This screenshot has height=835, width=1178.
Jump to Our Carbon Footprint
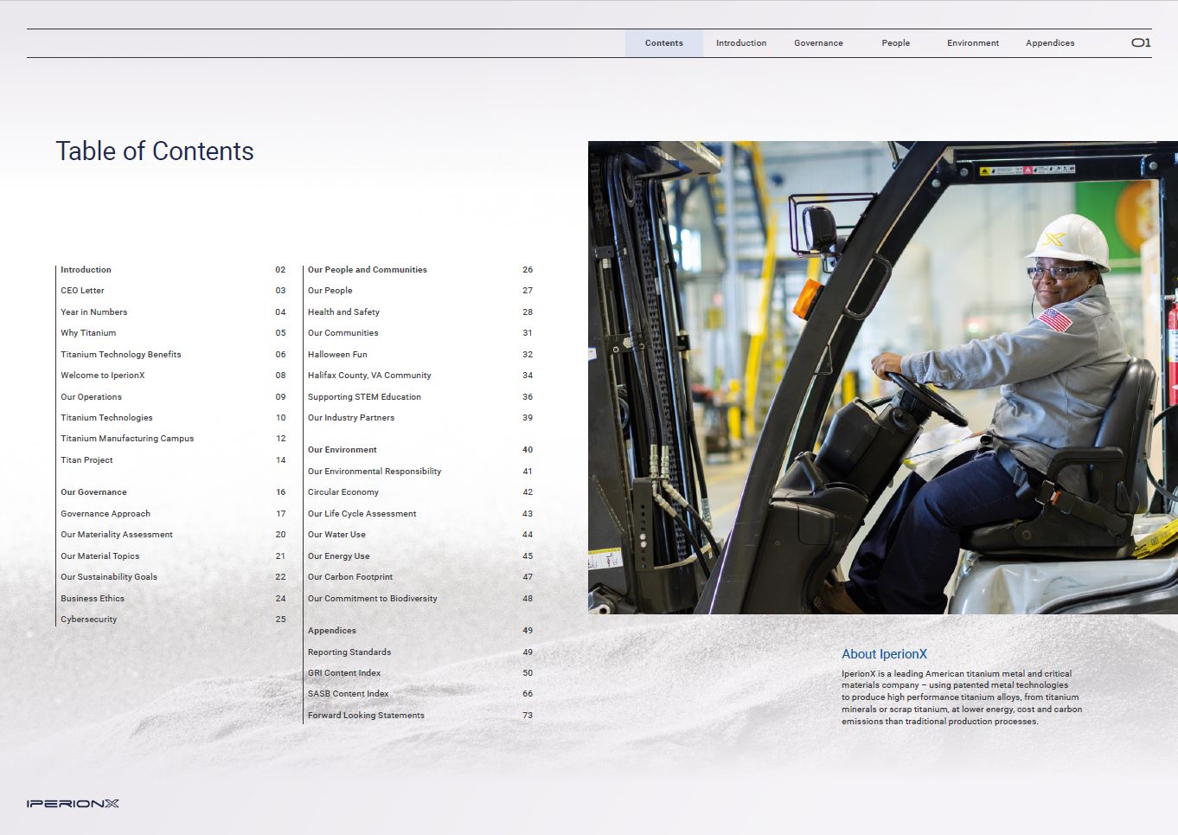point(349,577)
